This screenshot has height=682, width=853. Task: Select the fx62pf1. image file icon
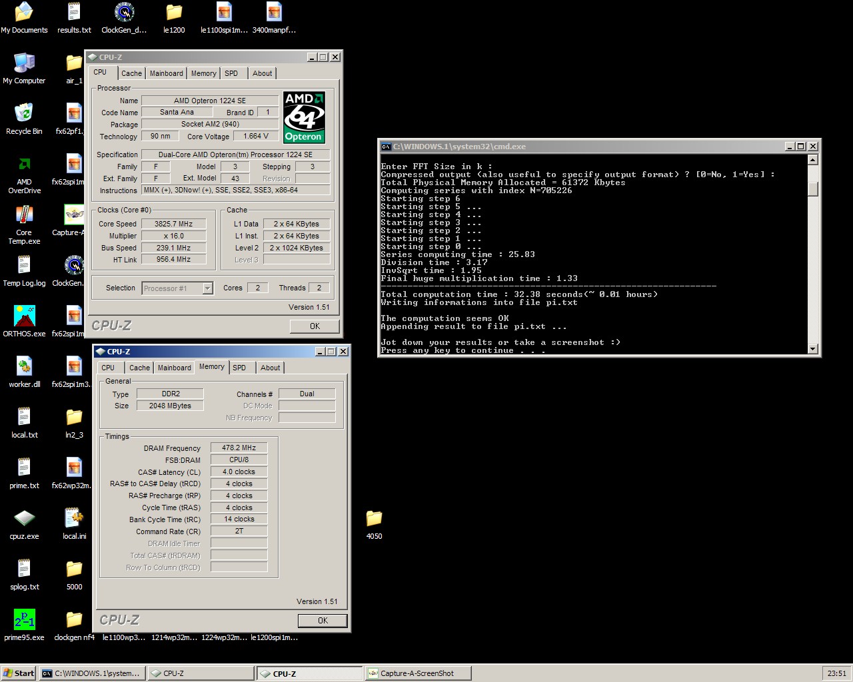[x=74, y=113]
